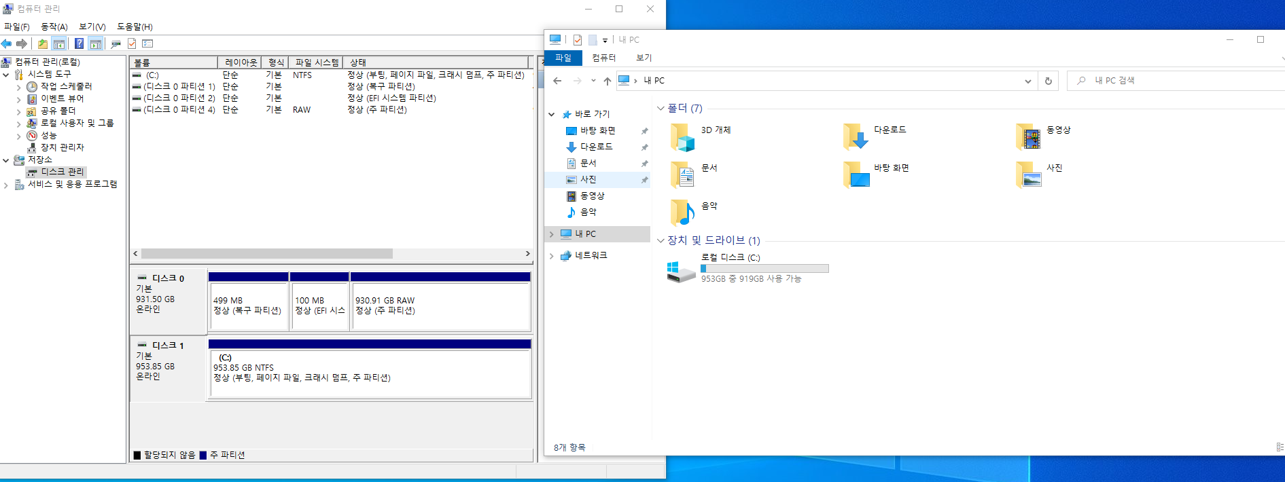Click the blue Back arrow in Computer Management
Image resolution: width=1285 pixels, height=482 pixels.
(7, 43)
